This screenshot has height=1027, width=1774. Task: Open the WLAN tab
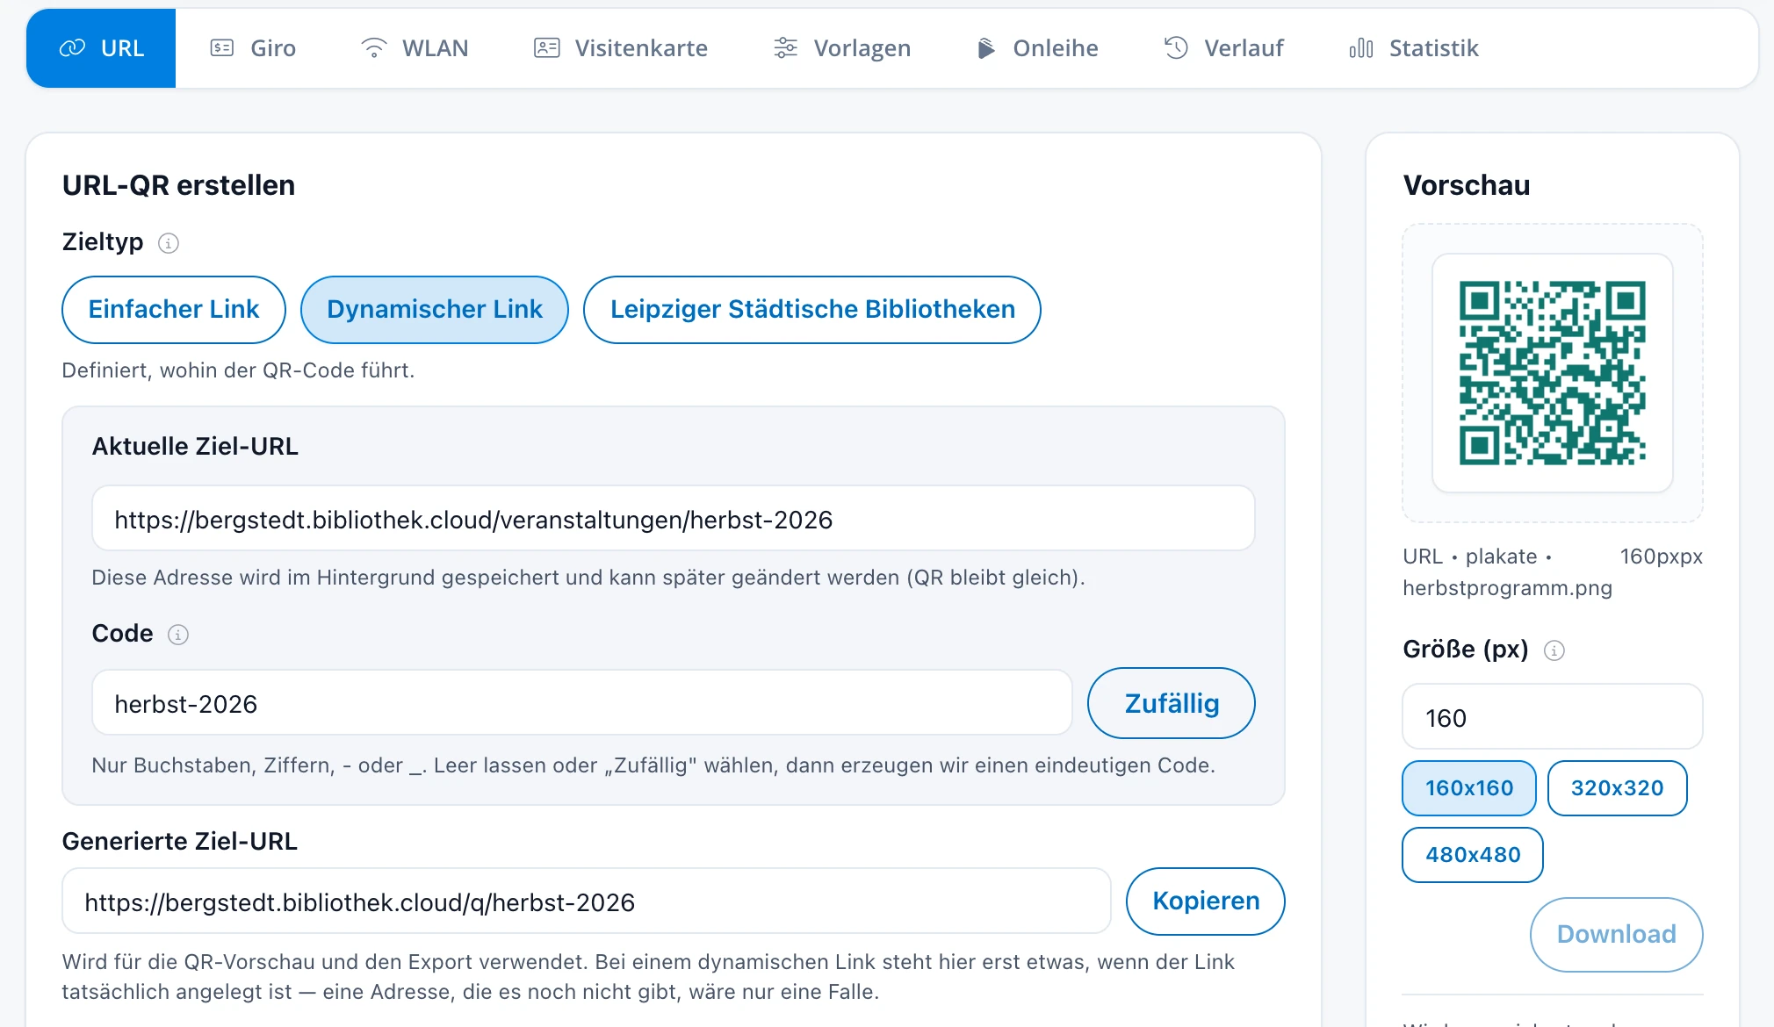tap(415, 48)
